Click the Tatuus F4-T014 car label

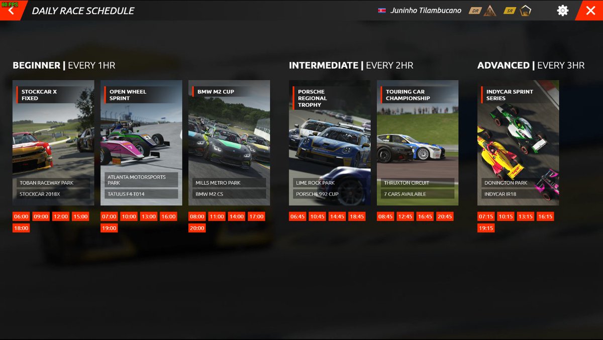141,194
